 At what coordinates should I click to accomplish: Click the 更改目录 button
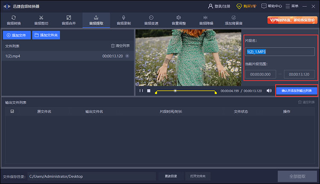point(171,176)
